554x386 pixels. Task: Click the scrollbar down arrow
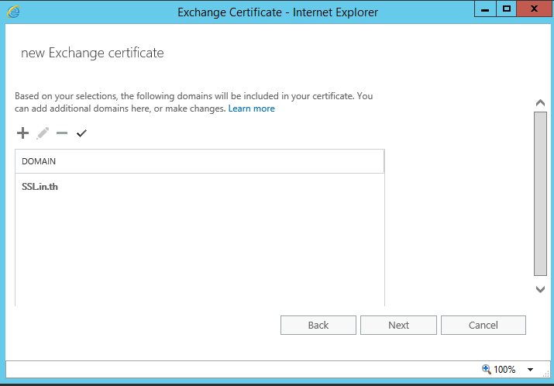540,289
